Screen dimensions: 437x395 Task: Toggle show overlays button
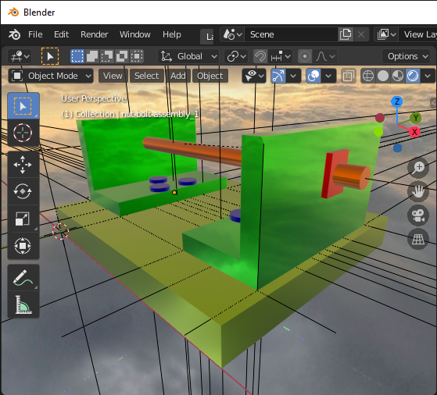tap(313, 76)
